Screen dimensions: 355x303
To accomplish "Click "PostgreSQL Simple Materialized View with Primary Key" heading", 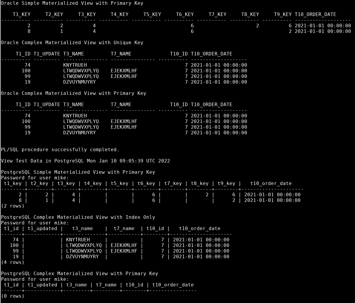I will pyautogui.click(x=78, y=172).
